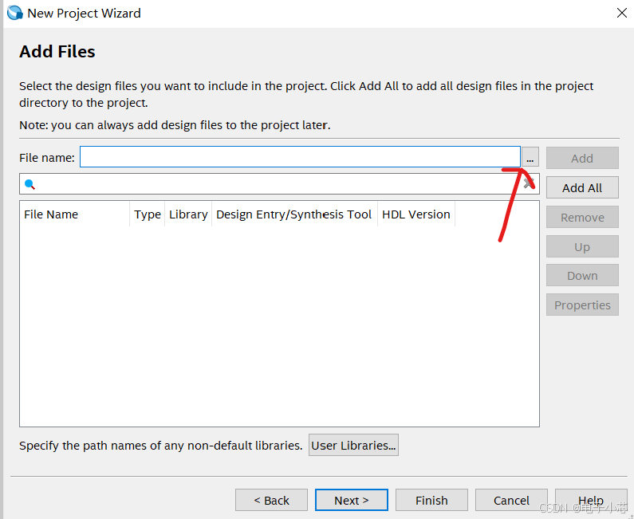Click the Remove button
Viewport: 634px width, 519px height.
pos(582,217)
